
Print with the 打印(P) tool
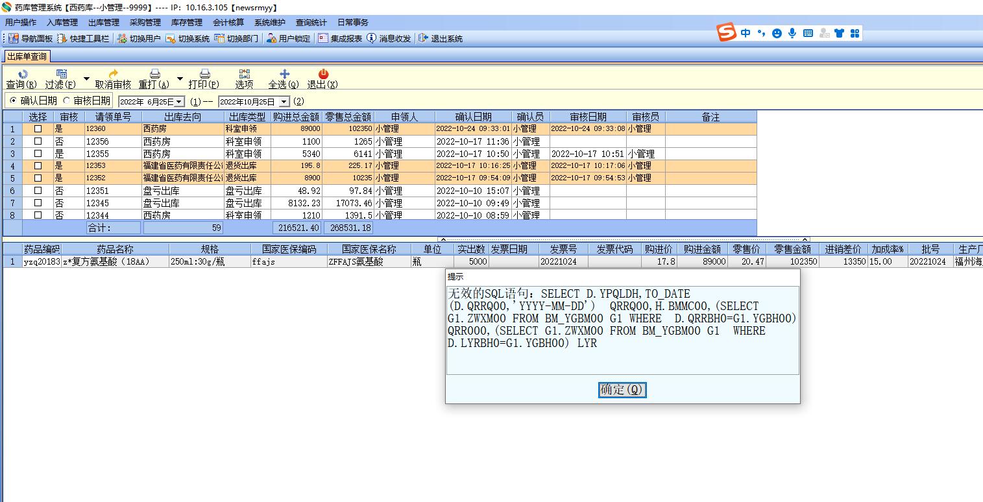[x=204, y=79]
